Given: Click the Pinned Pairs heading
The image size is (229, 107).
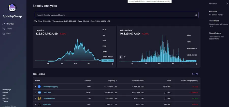Looking at the screenshot, I should tap(214, 21).
